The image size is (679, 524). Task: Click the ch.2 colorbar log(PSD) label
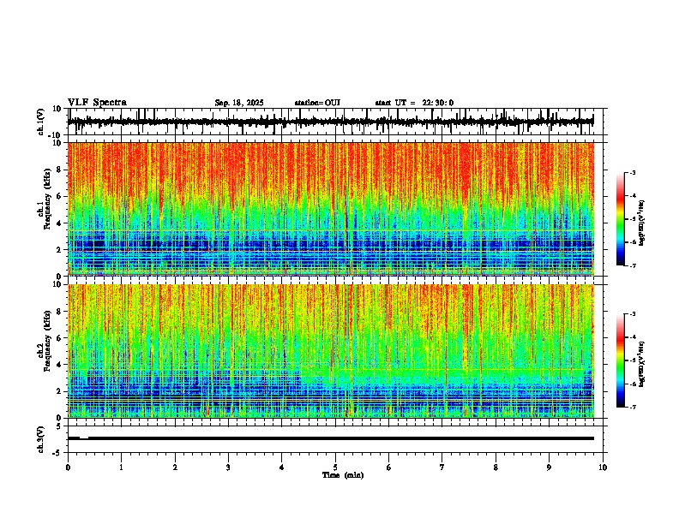coord(642,364)
